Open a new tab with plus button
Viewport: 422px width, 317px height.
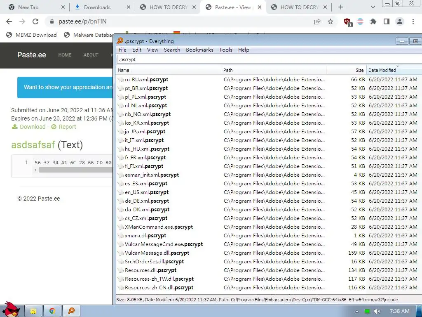point(341,7)
